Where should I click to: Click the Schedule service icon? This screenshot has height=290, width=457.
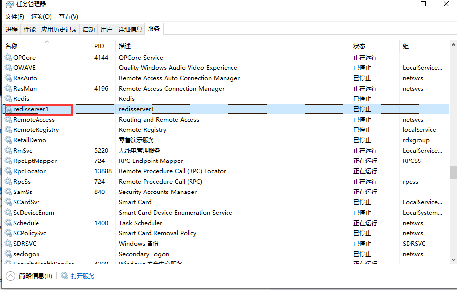click(x=9, y=223)
